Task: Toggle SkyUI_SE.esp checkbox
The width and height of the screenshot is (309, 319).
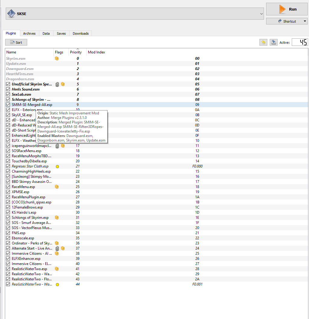Action: tap(8, 115)
